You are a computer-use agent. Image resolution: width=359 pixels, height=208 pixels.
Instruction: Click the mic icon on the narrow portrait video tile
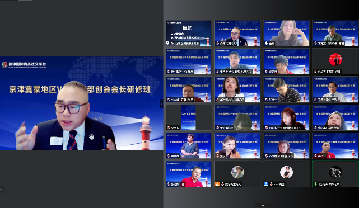[168, 128]
